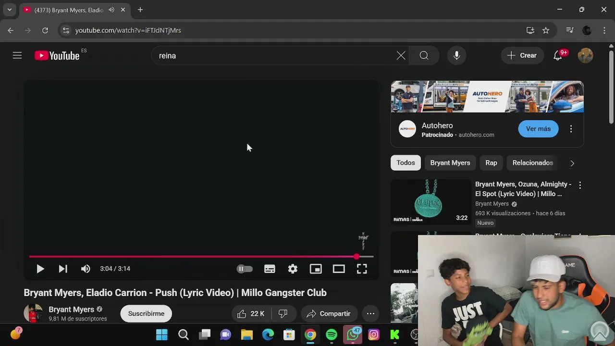Open autohero.com sponsored link
Screen dimensions: 615x346
coord(476,135)
